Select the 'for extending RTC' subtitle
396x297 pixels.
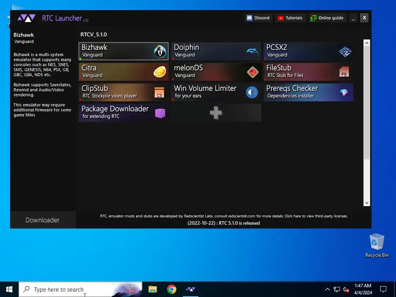click(101, 116)
